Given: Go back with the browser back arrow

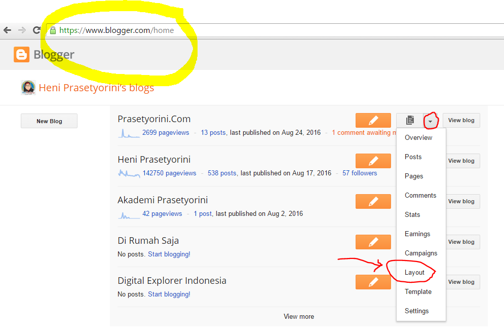Looking at the screenshot, I should (x=7, y=30).
